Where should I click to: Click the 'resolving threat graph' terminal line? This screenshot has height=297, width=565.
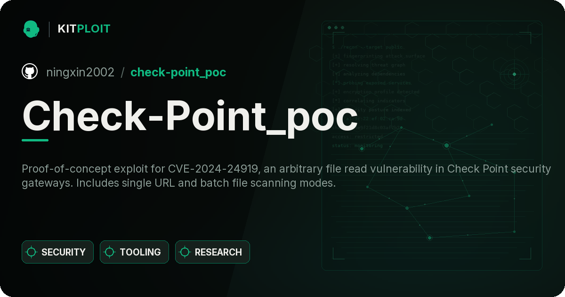click(x=368, y=65)
